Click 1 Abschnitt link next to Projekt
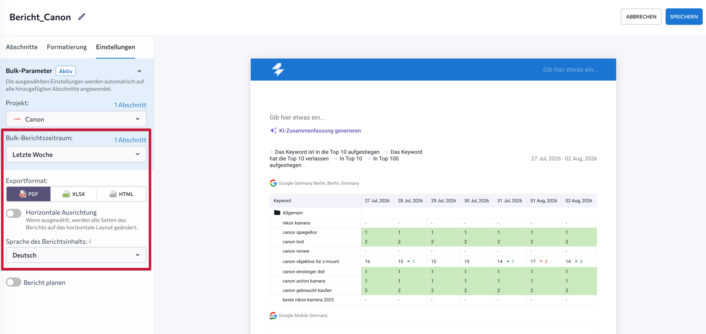Viewport: 706px width, 334px height. (x=130, y=105)
